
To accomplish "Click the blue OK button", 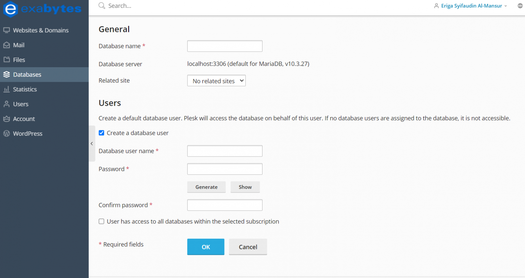I will [205, 247].
